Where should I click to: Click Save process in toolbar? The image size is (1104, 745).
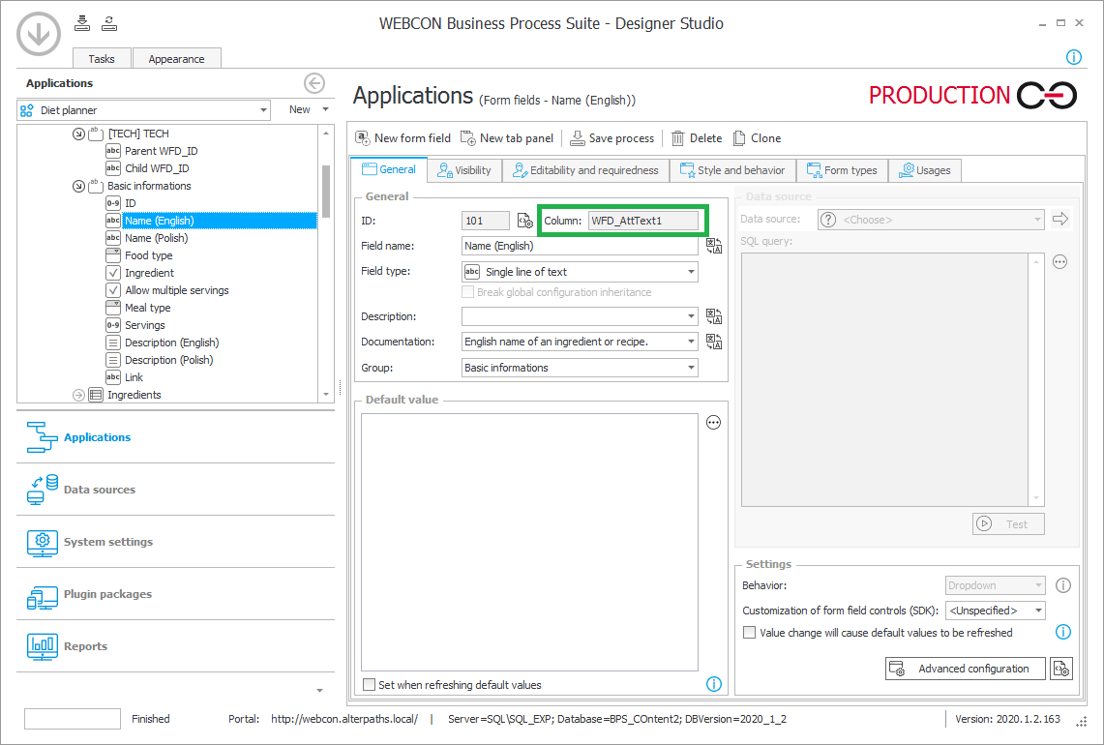612,138
